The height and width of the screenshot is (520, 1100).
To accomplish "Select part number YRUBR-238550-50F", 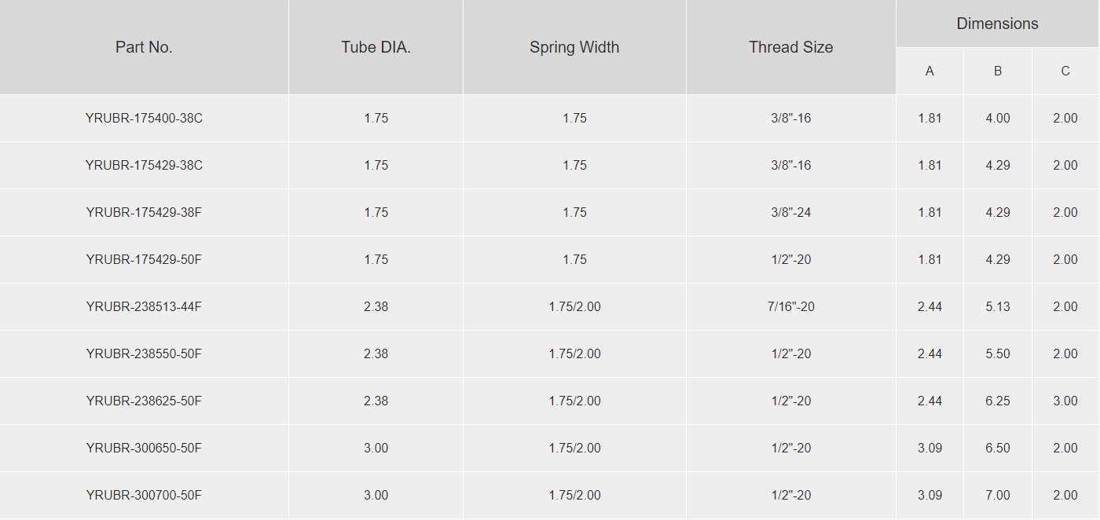I will [x=144, y=353].
